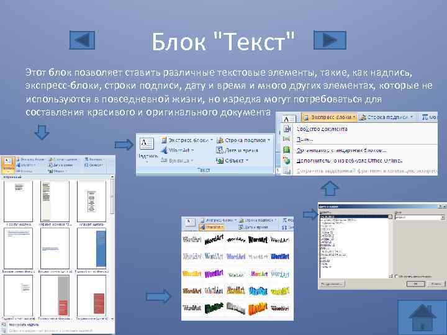Click globe icon beside Office Online entry
447x335 pixels.
[x=286, y=161]
